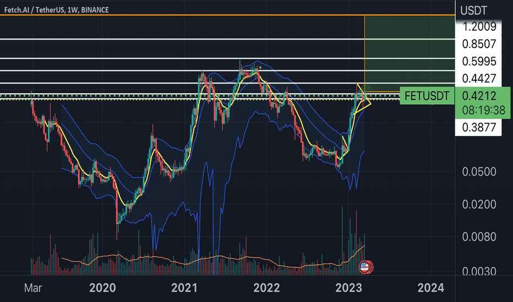The width and height of the screenshot is (513, 302).
Task: Click the 0.0200 price axis value
Action: (479, 204)
